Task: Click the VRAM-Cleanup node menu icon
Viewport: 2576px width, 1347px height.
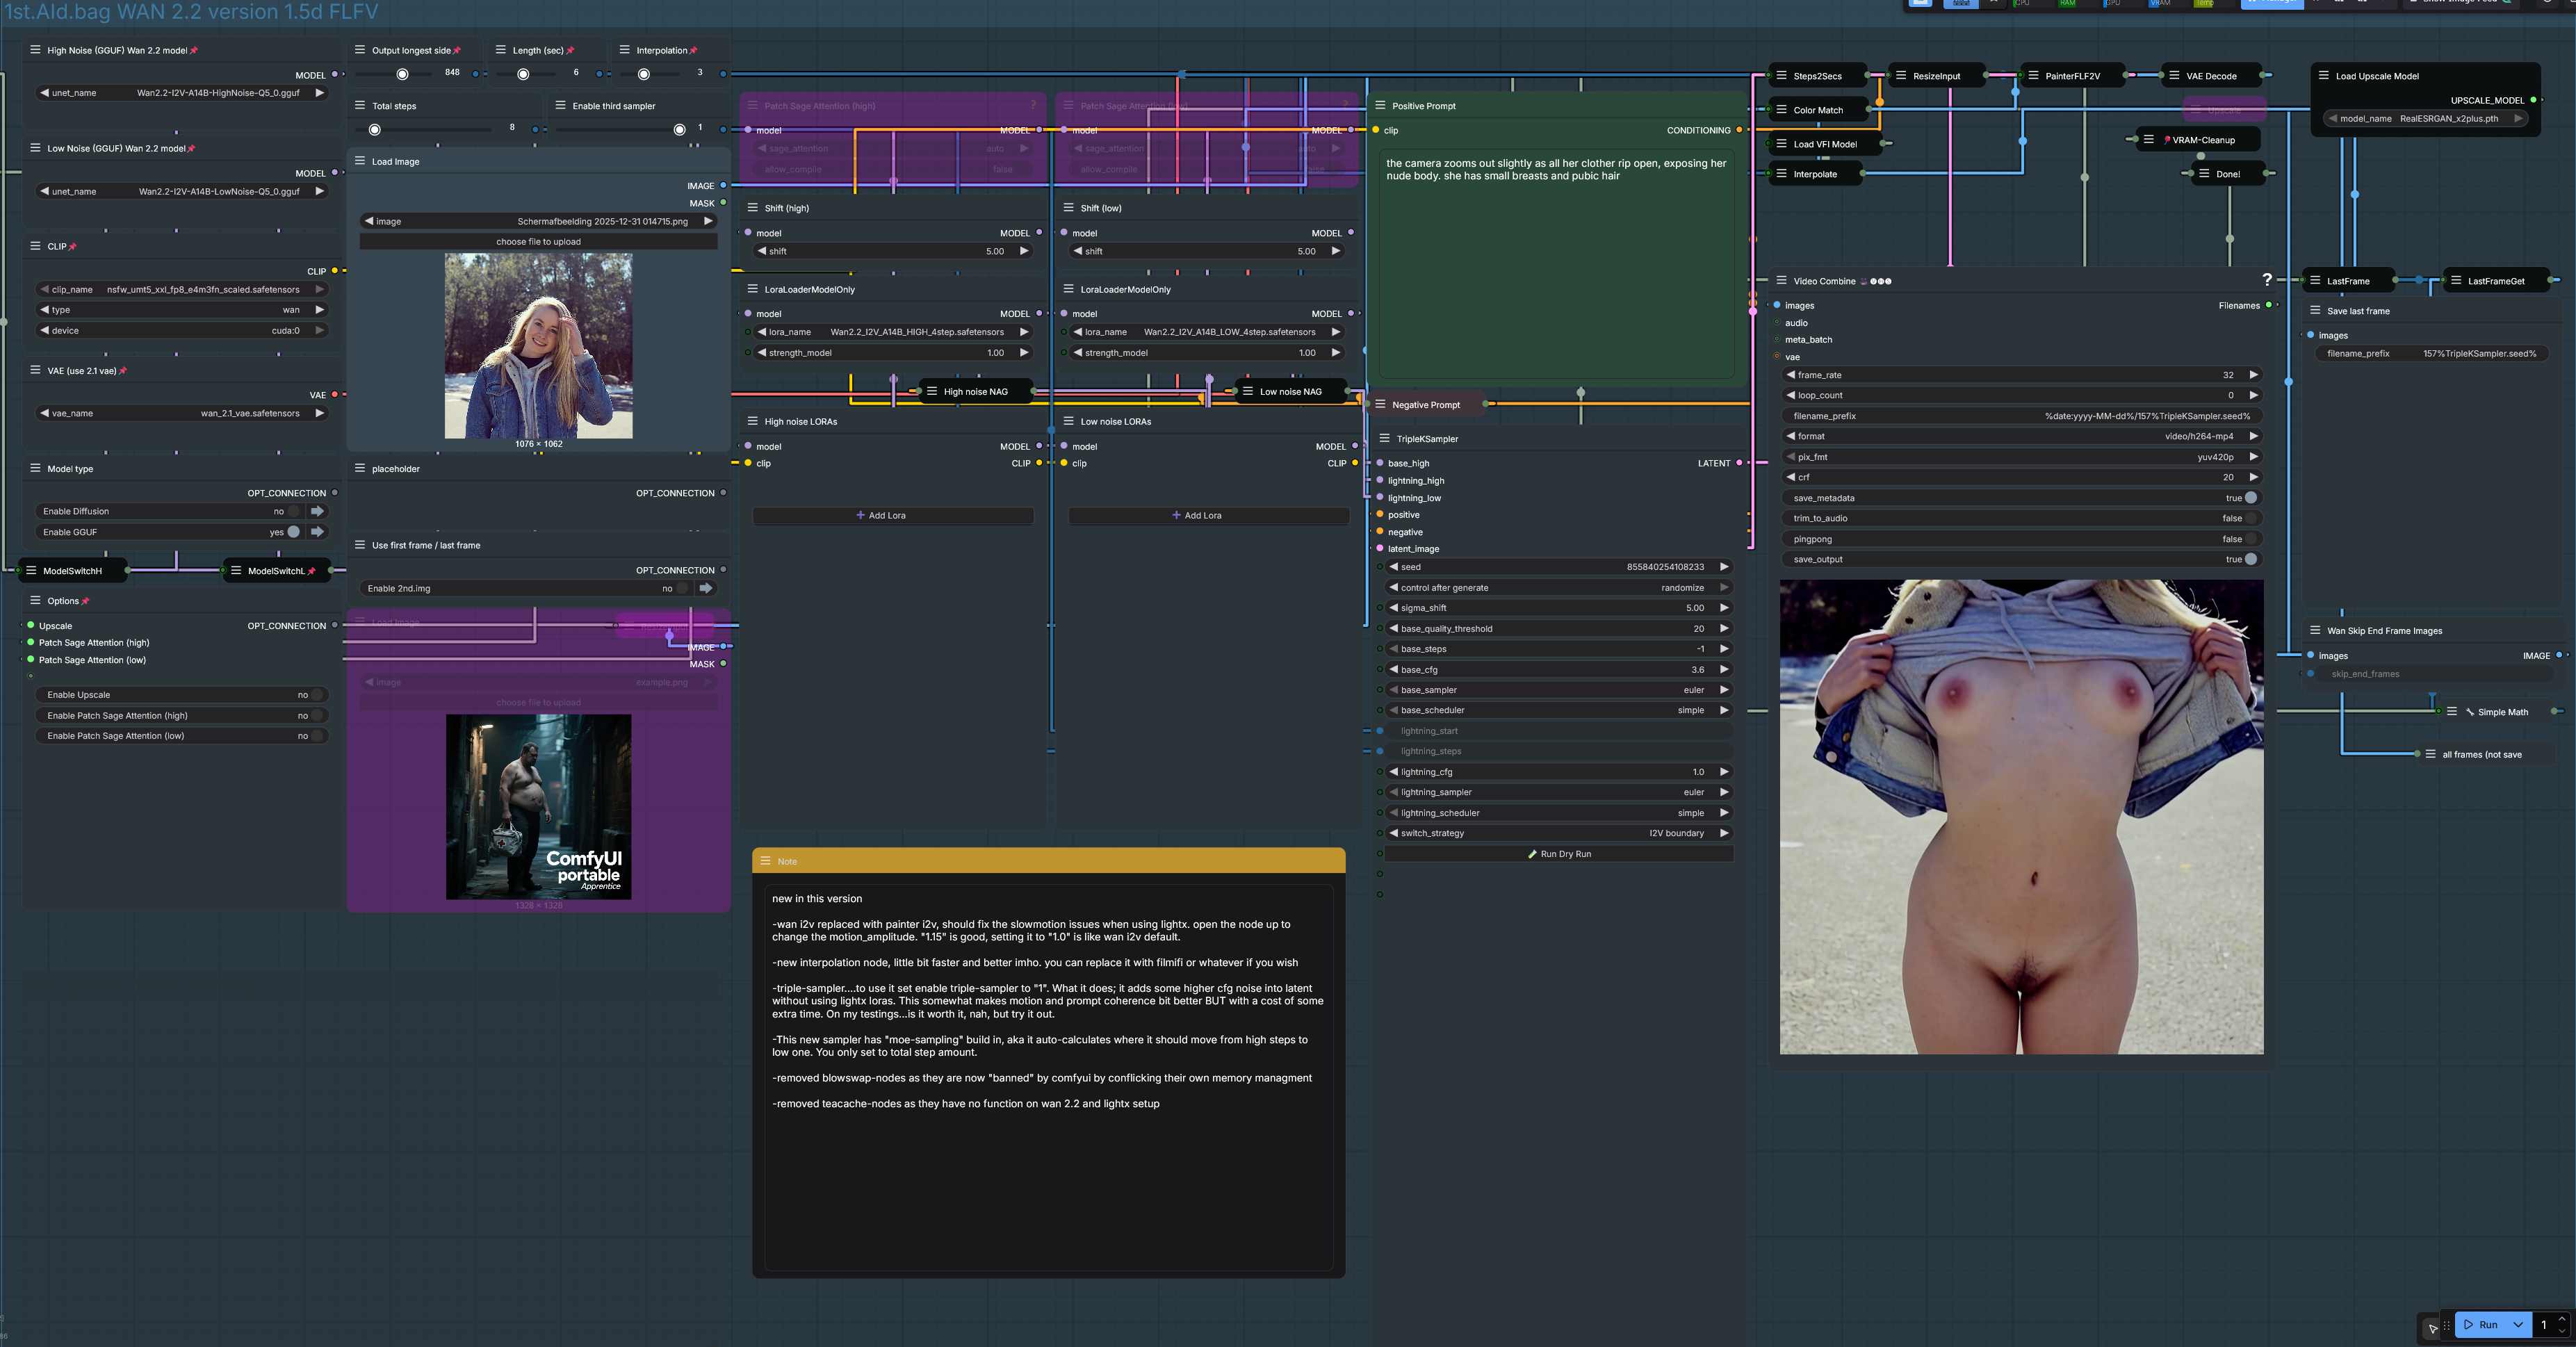Action: 2148,140
